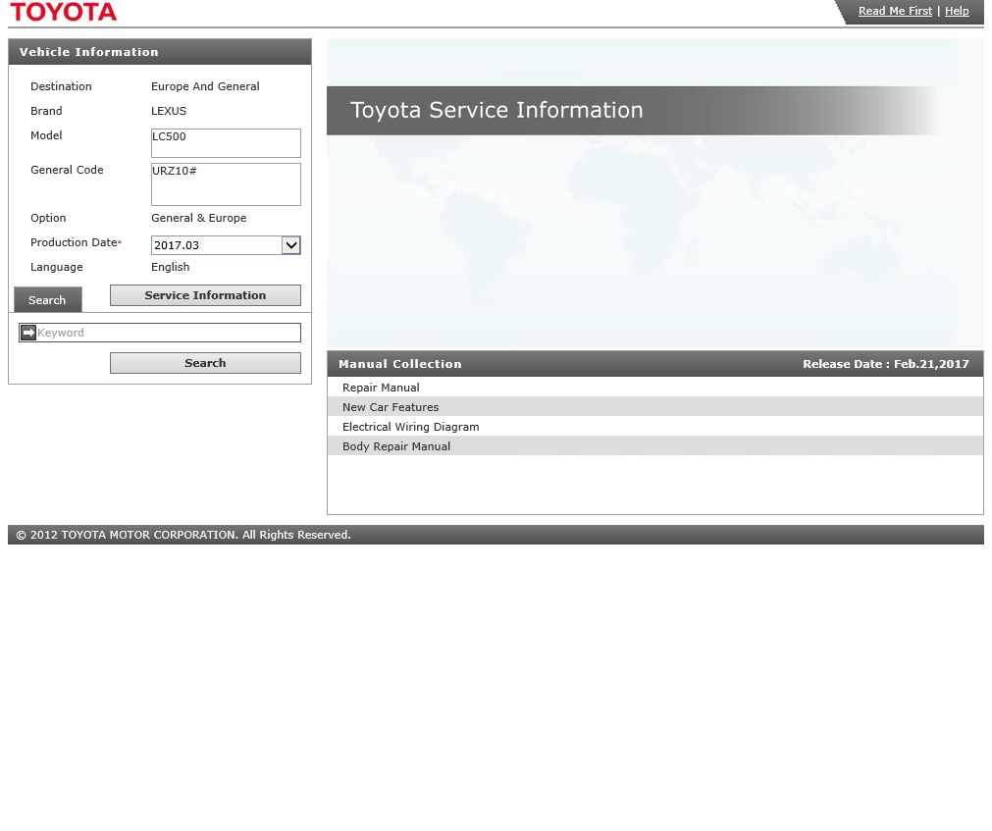
Task: Click the Release Date : Feb.21,2017 text
Action: (x=886, y=364)
